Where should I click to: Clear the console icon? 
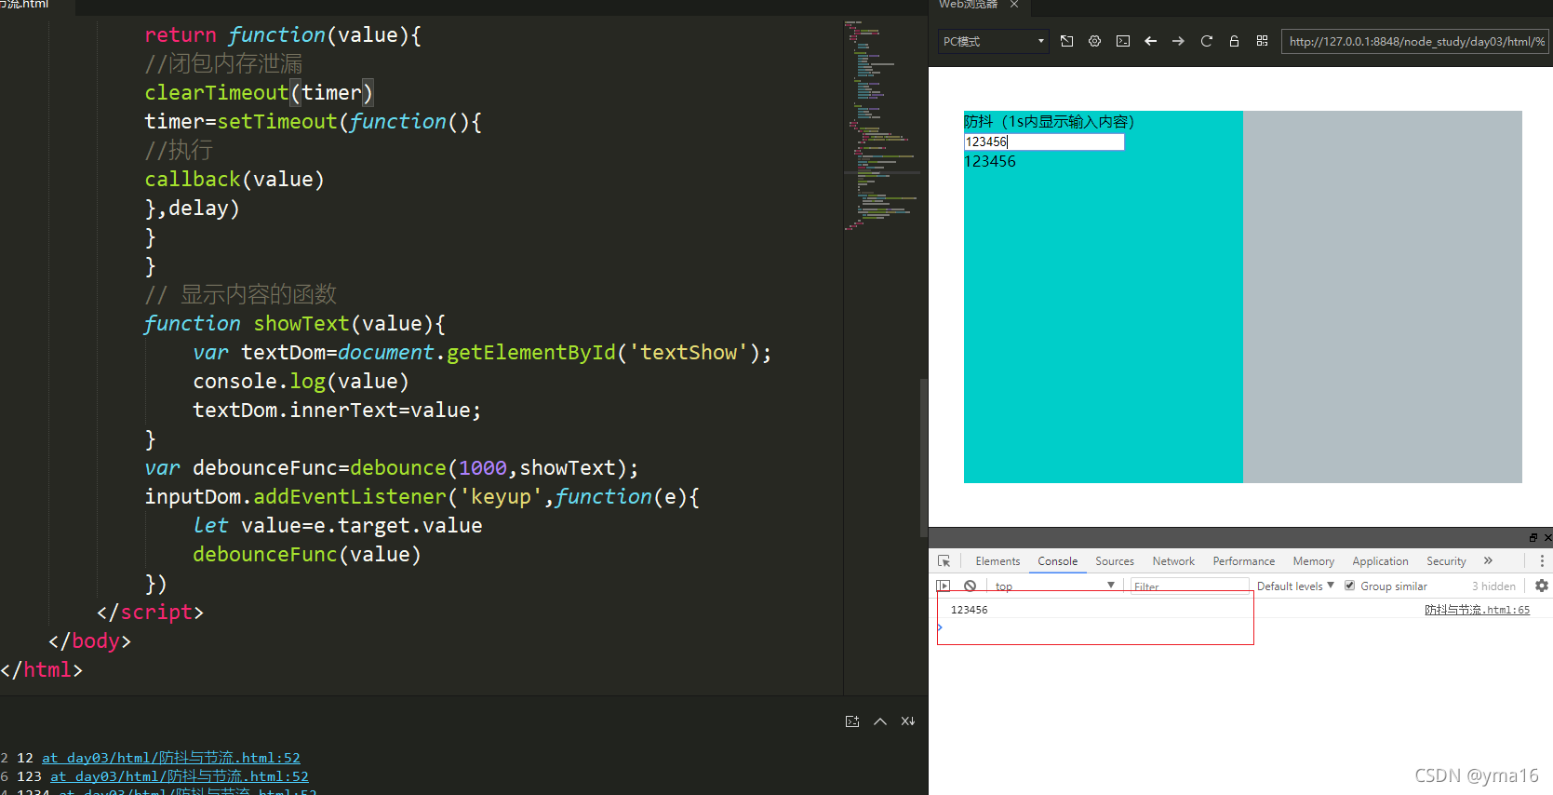tap(971, 586)
